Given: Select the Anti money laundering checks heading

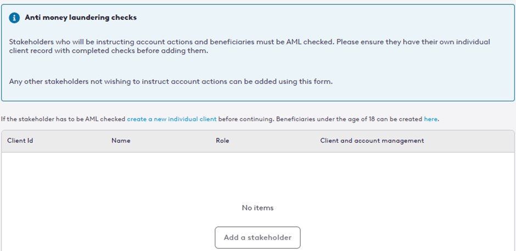Looking at the screenshot, I should coord(81,18).
